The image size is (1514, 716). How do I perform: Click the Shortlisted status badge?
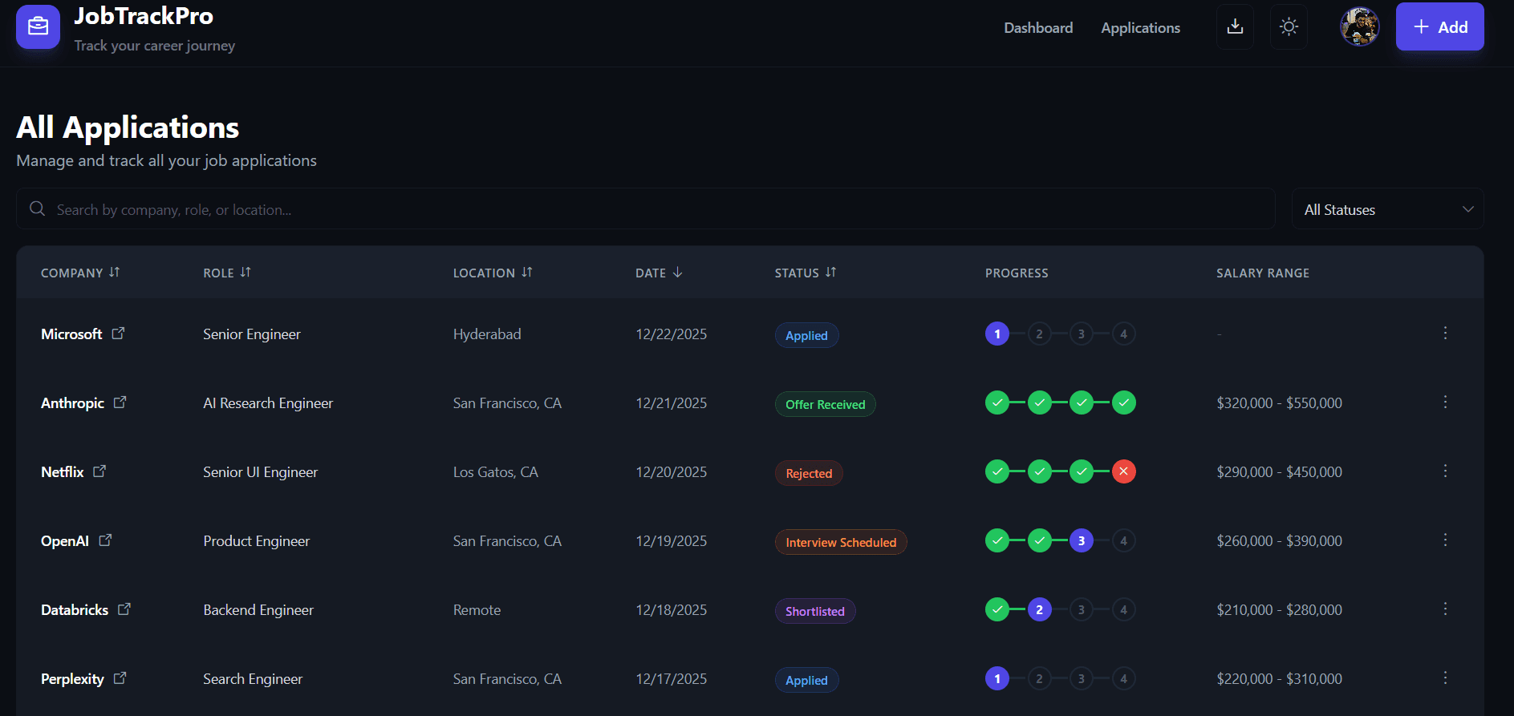pyautogui.click(x=815, y=611)
